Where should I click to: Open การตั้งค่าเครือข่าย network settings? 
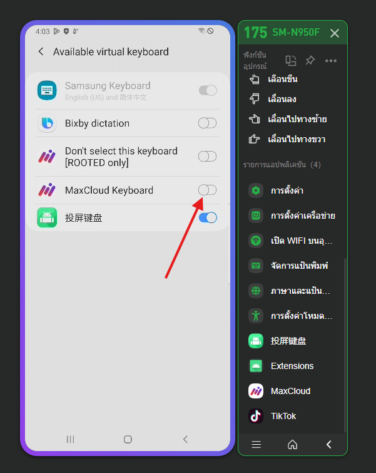coord(292,216)
